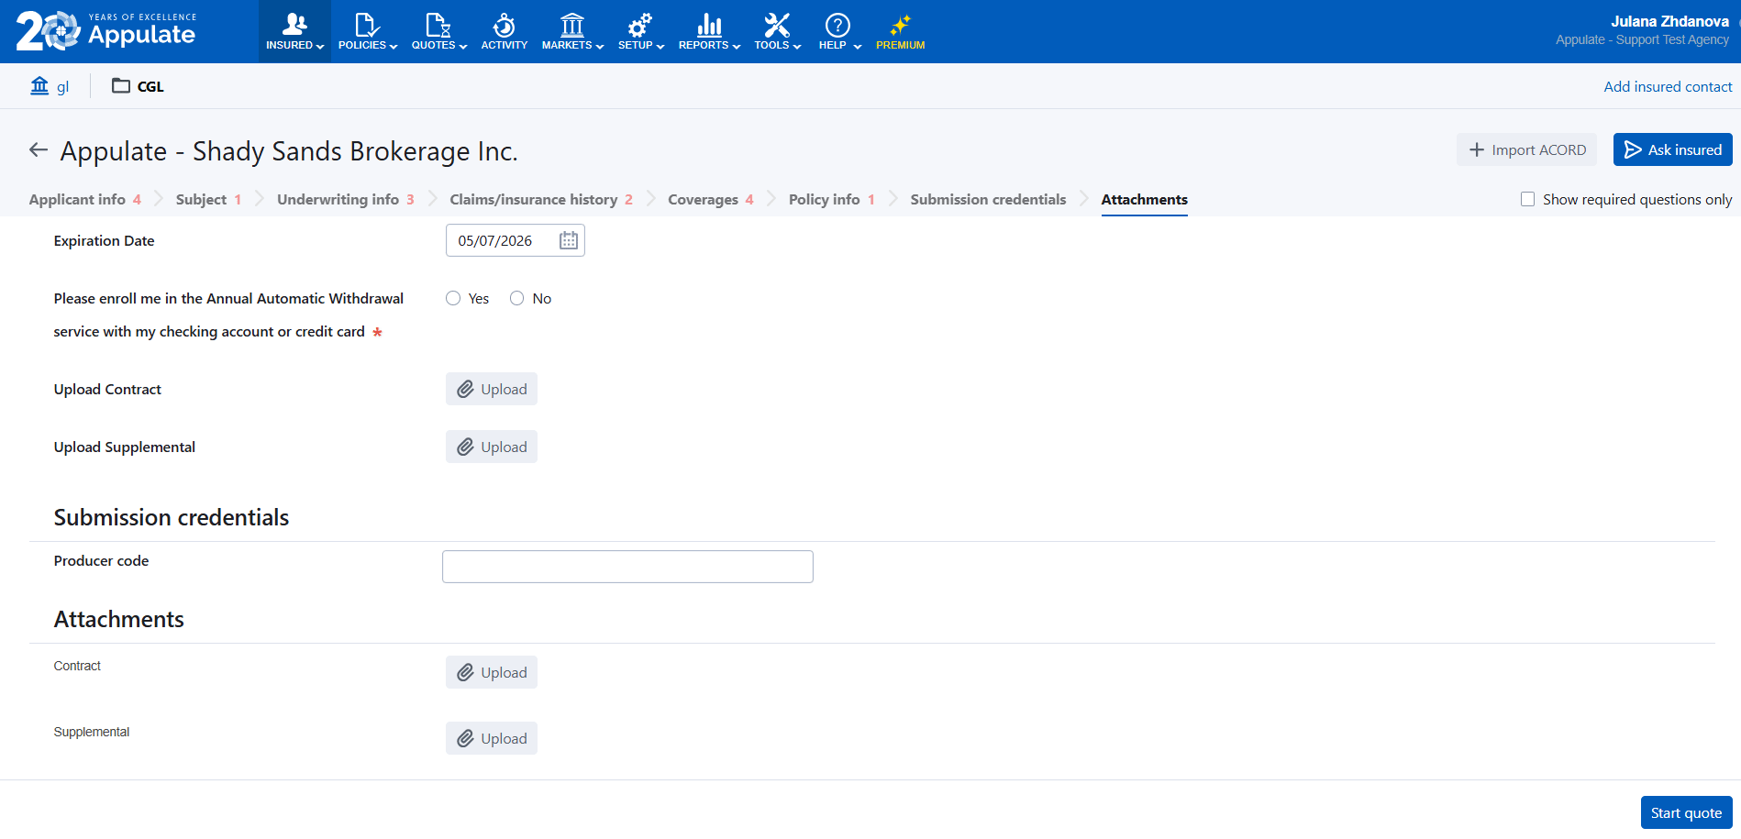This screenshot has height=839, width=1741.
Task: Switch to Claims/insurance history tab
Action: [x=541, y=199]
